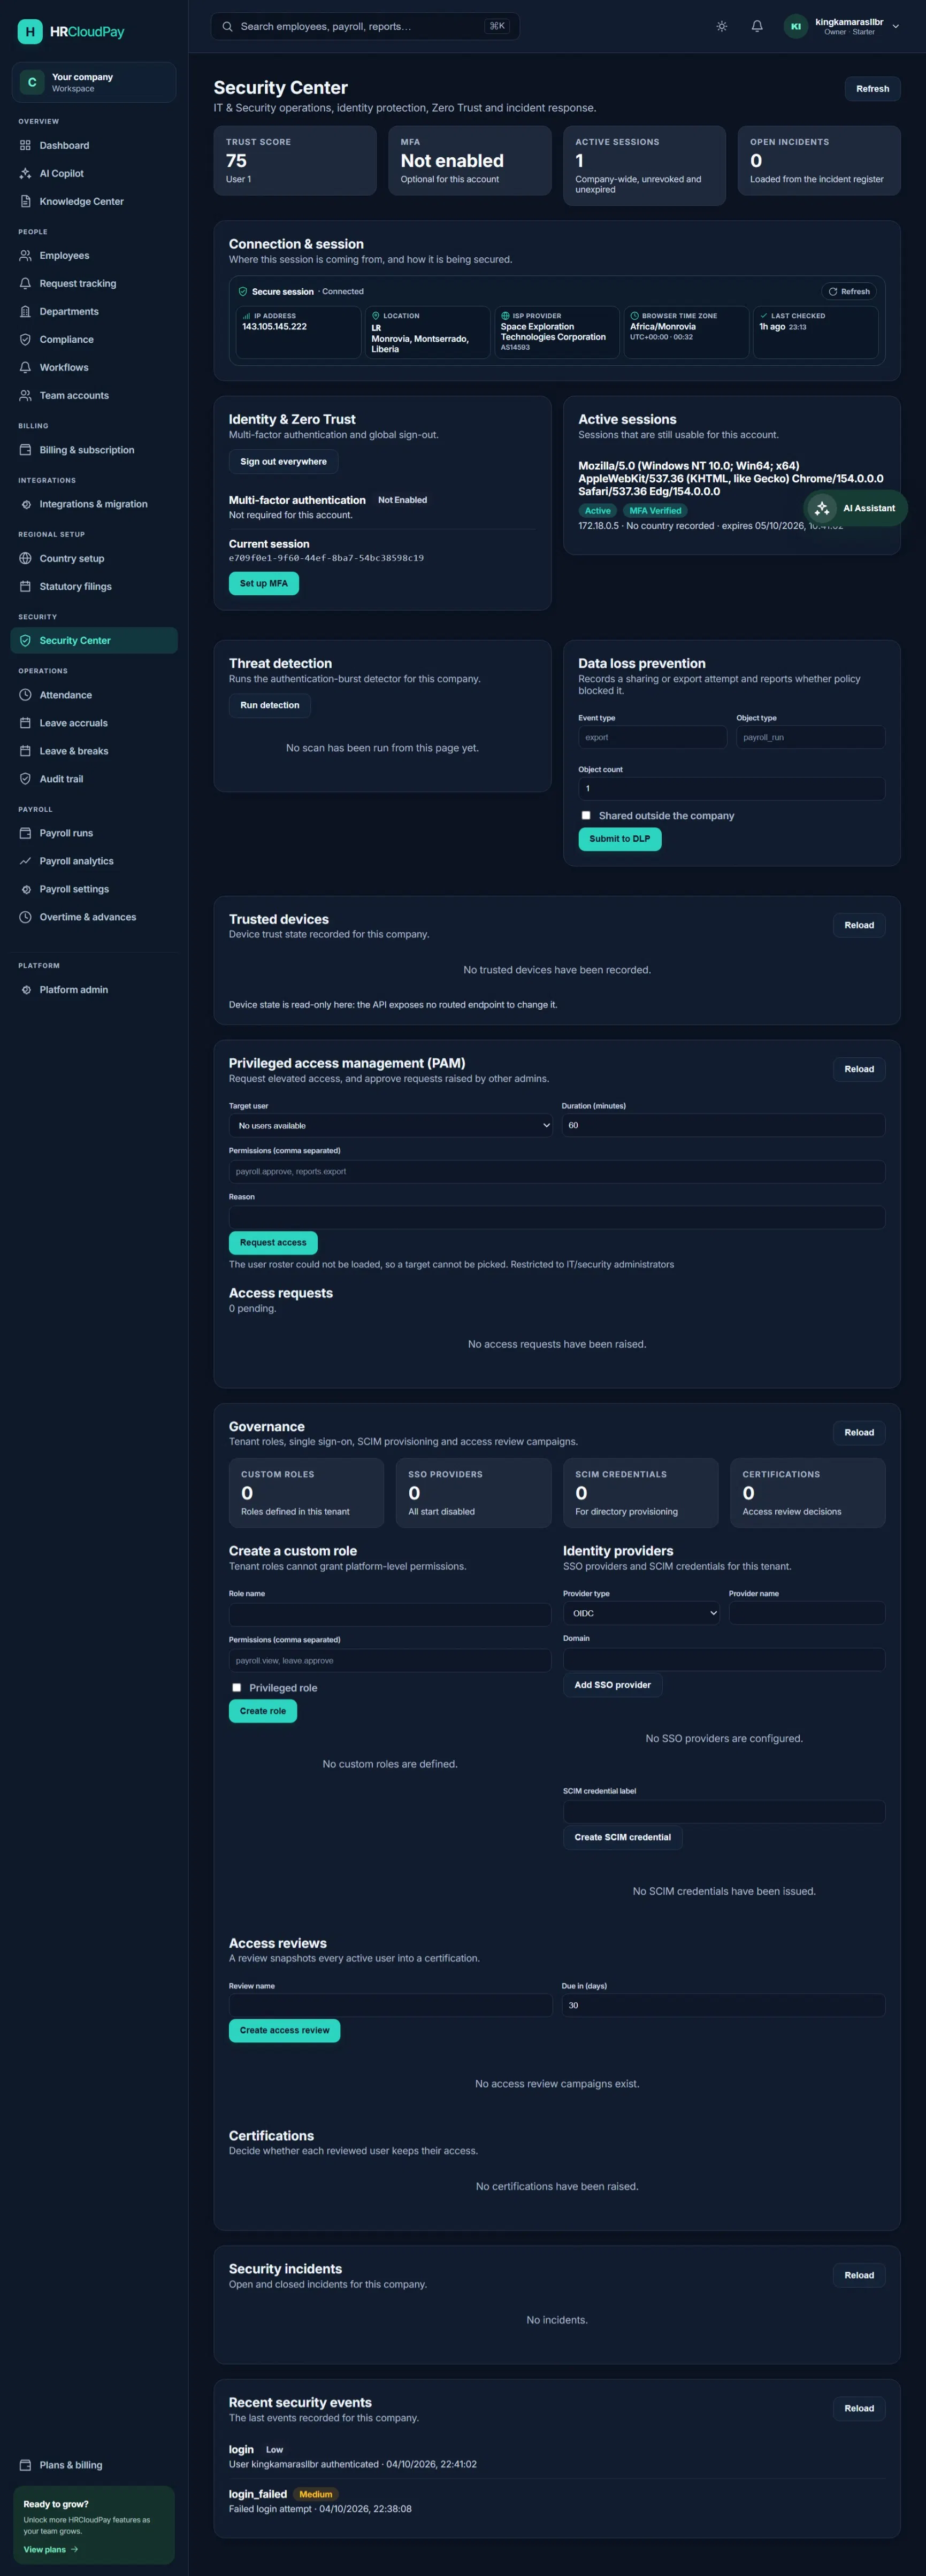Screen dimensions: 926x2576
Task: Refresh the Connection & session panel
Action: coord(849,292)
